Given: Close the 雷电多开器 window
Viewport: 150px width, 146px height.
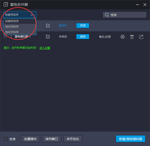Looking at the screenshot, I should (145, 5).
